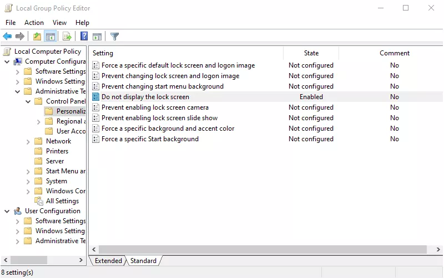Select 'Prevent changing lock screen and logon image'
Image resolution: width=444 pixels, height=278 pixels.
[x=170, y=76]
